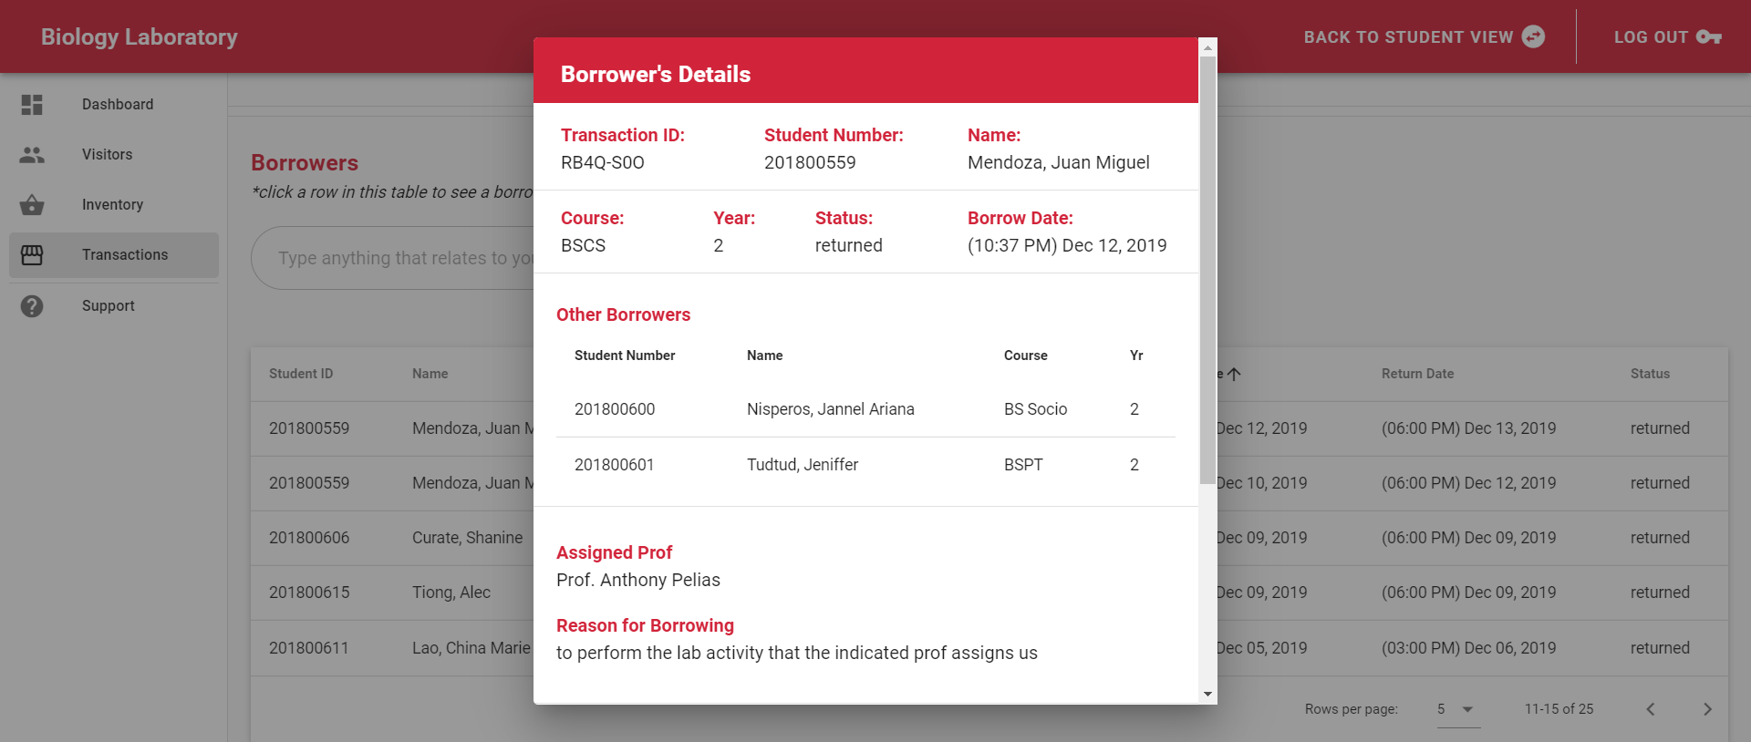Open the rows per page dropdown
The width and height of the screenshot is (1751, 742).
tap(1456, 709)
